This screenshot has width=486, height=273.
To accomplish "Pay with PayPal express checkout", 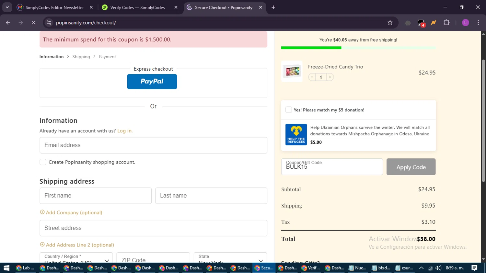I will coord(152,82).
